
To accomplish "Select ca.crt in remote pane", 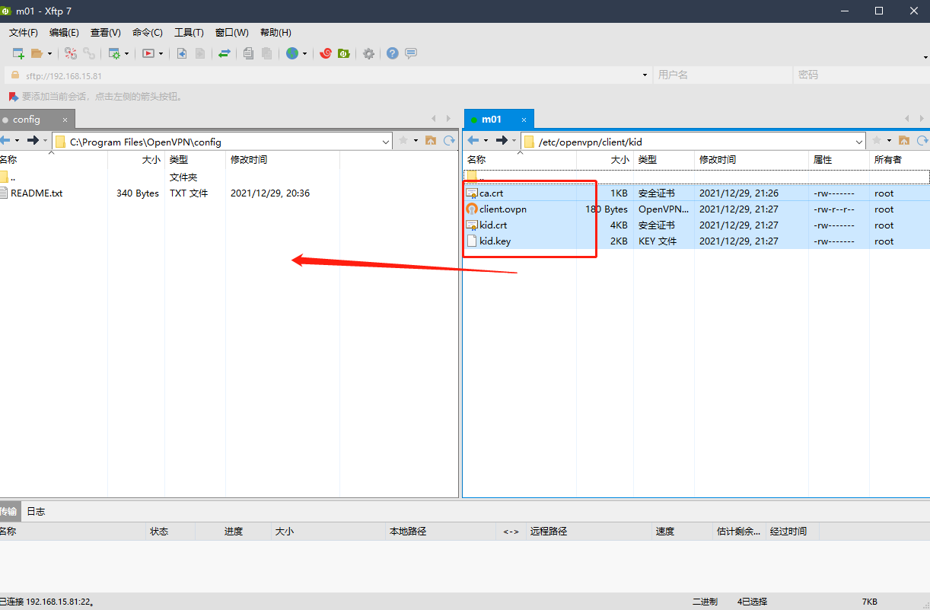I will point(491,193).
